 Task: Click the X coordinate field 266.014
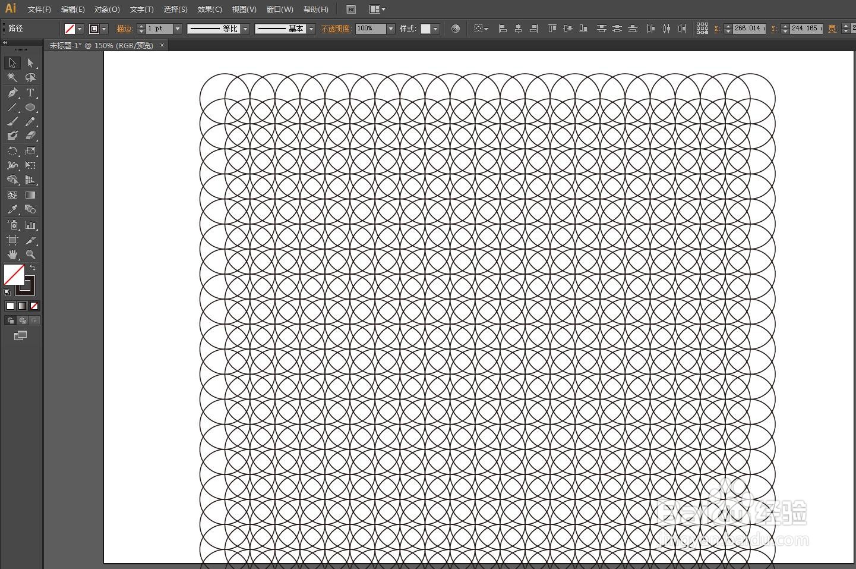pyautogui.click(x=748, y=29)
